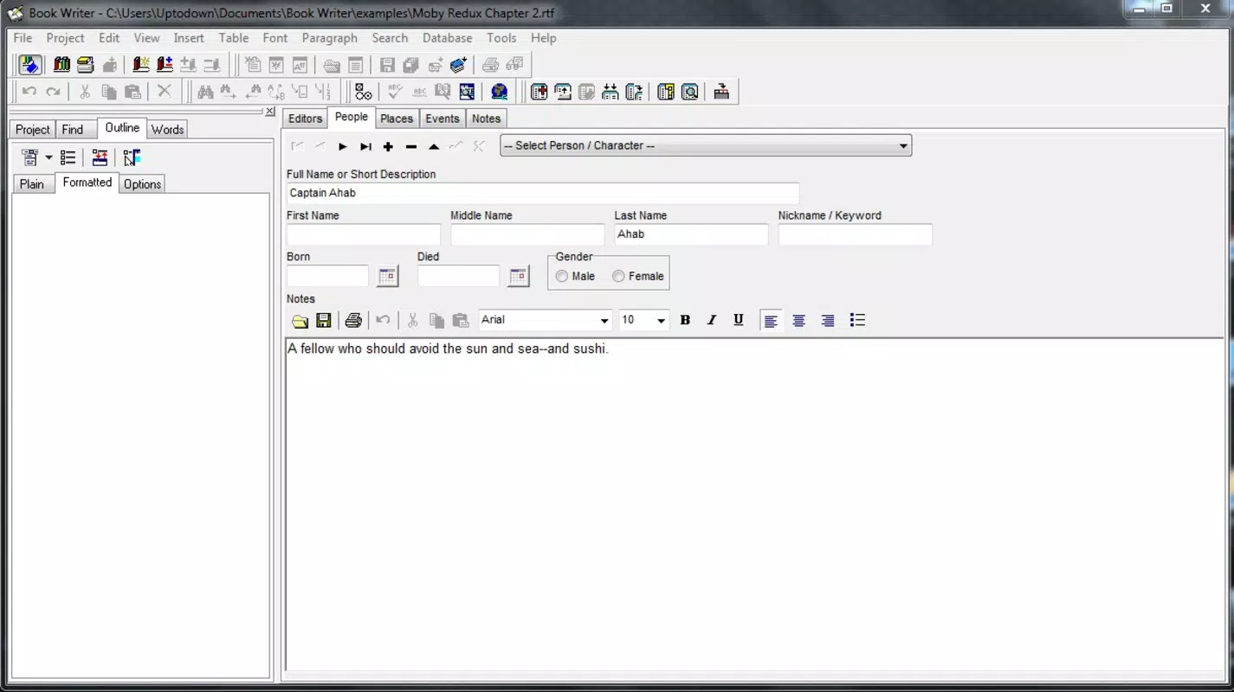1234x692 pixels.
Task: Move the person record up with triangle
Action: 434,146
